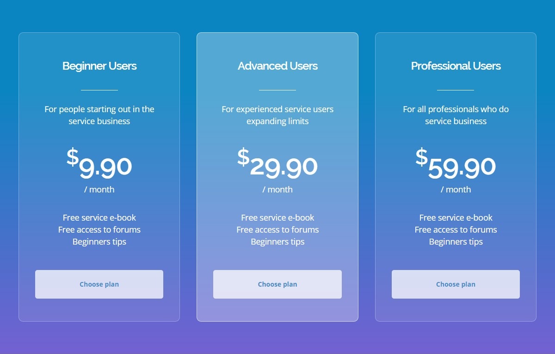555x354 pixels.
Task: Click 'Free service e-book' in Beginner card
Action: 99,217
